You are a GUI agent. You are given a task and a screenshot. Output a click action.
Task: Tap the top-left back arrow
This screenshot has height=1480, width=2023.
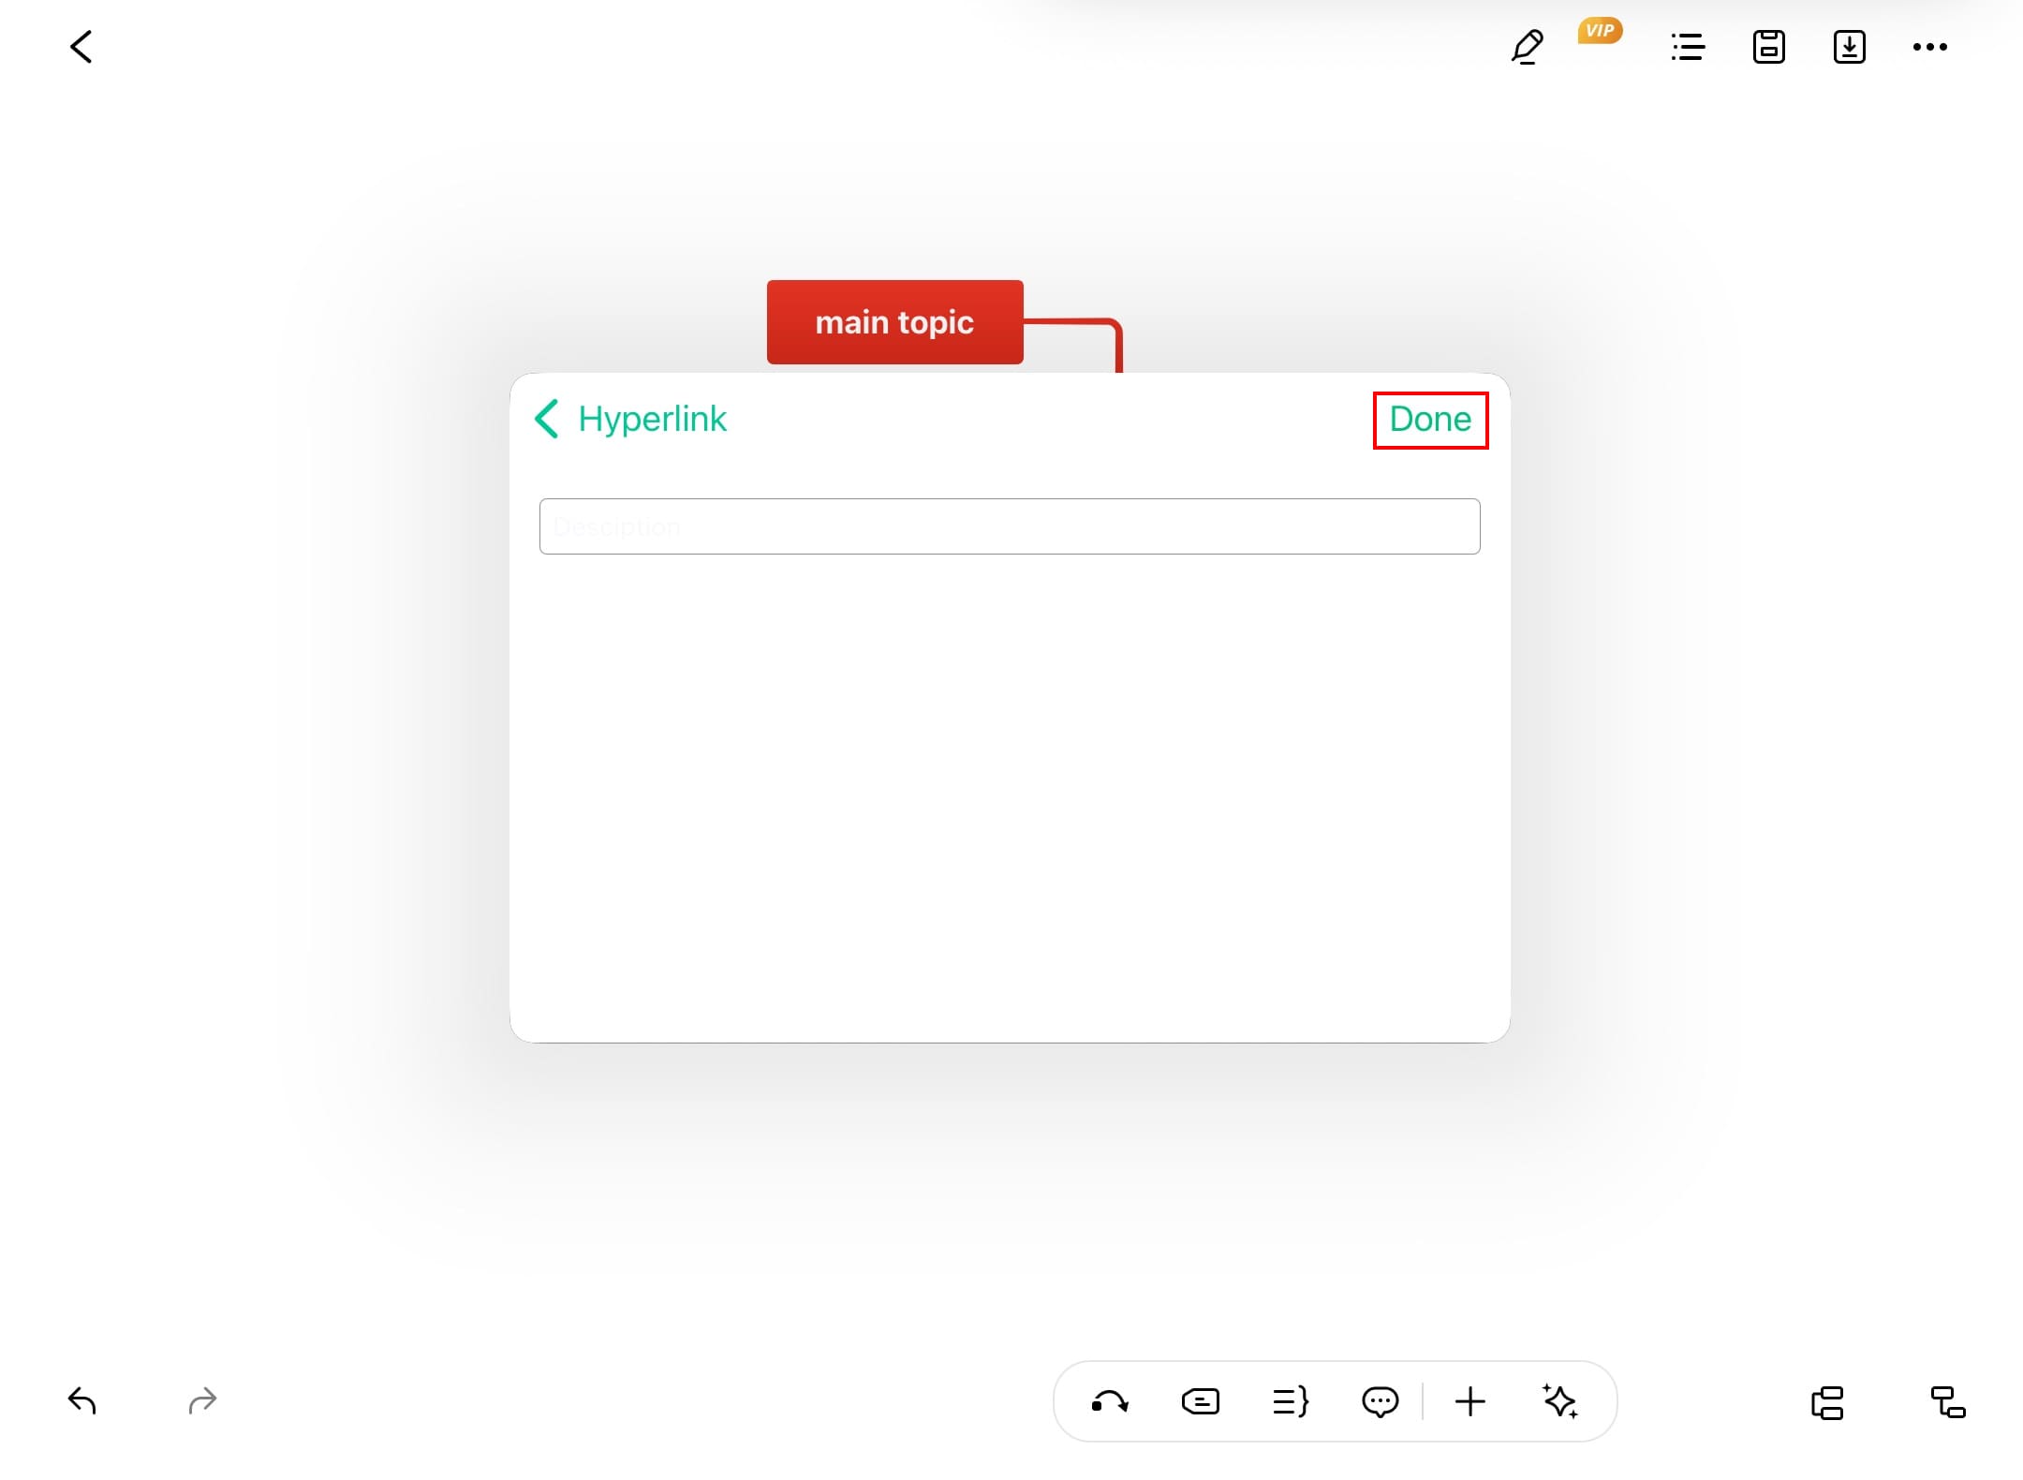pyautogui.click(x=81, y=47)
